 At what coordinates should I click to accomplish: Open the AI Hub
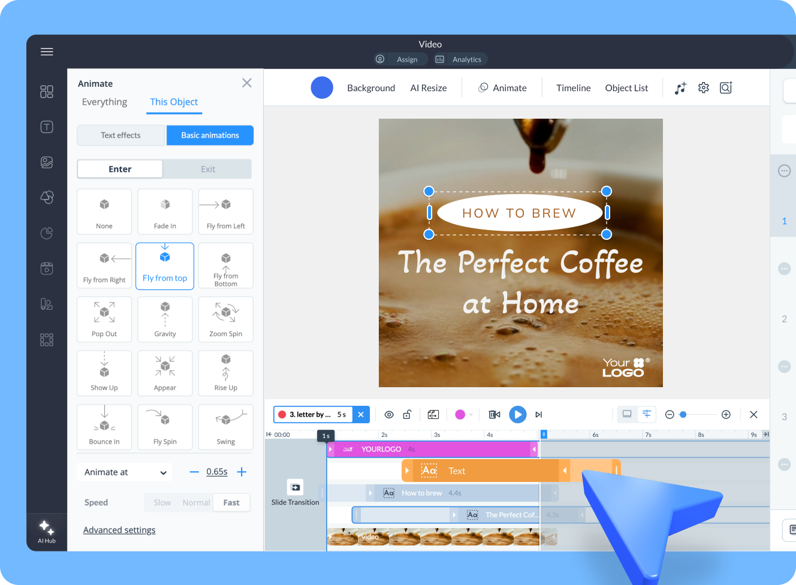[47, 532]
